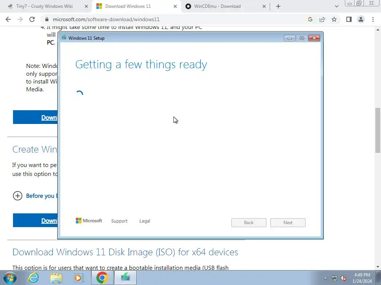Bookmark this page with the star icon
381x285 pixels.
pos(334,19)
